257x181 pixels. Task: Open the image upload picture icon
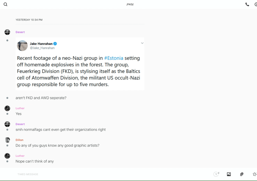pyautogui.click(x=229, y=174)
